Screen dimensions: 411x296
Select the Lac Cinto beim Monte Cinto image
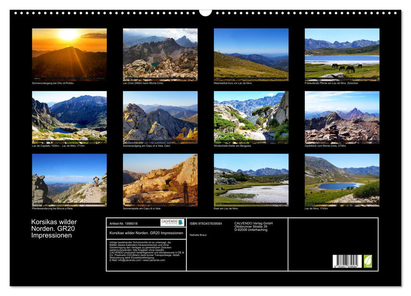point(160,53)
